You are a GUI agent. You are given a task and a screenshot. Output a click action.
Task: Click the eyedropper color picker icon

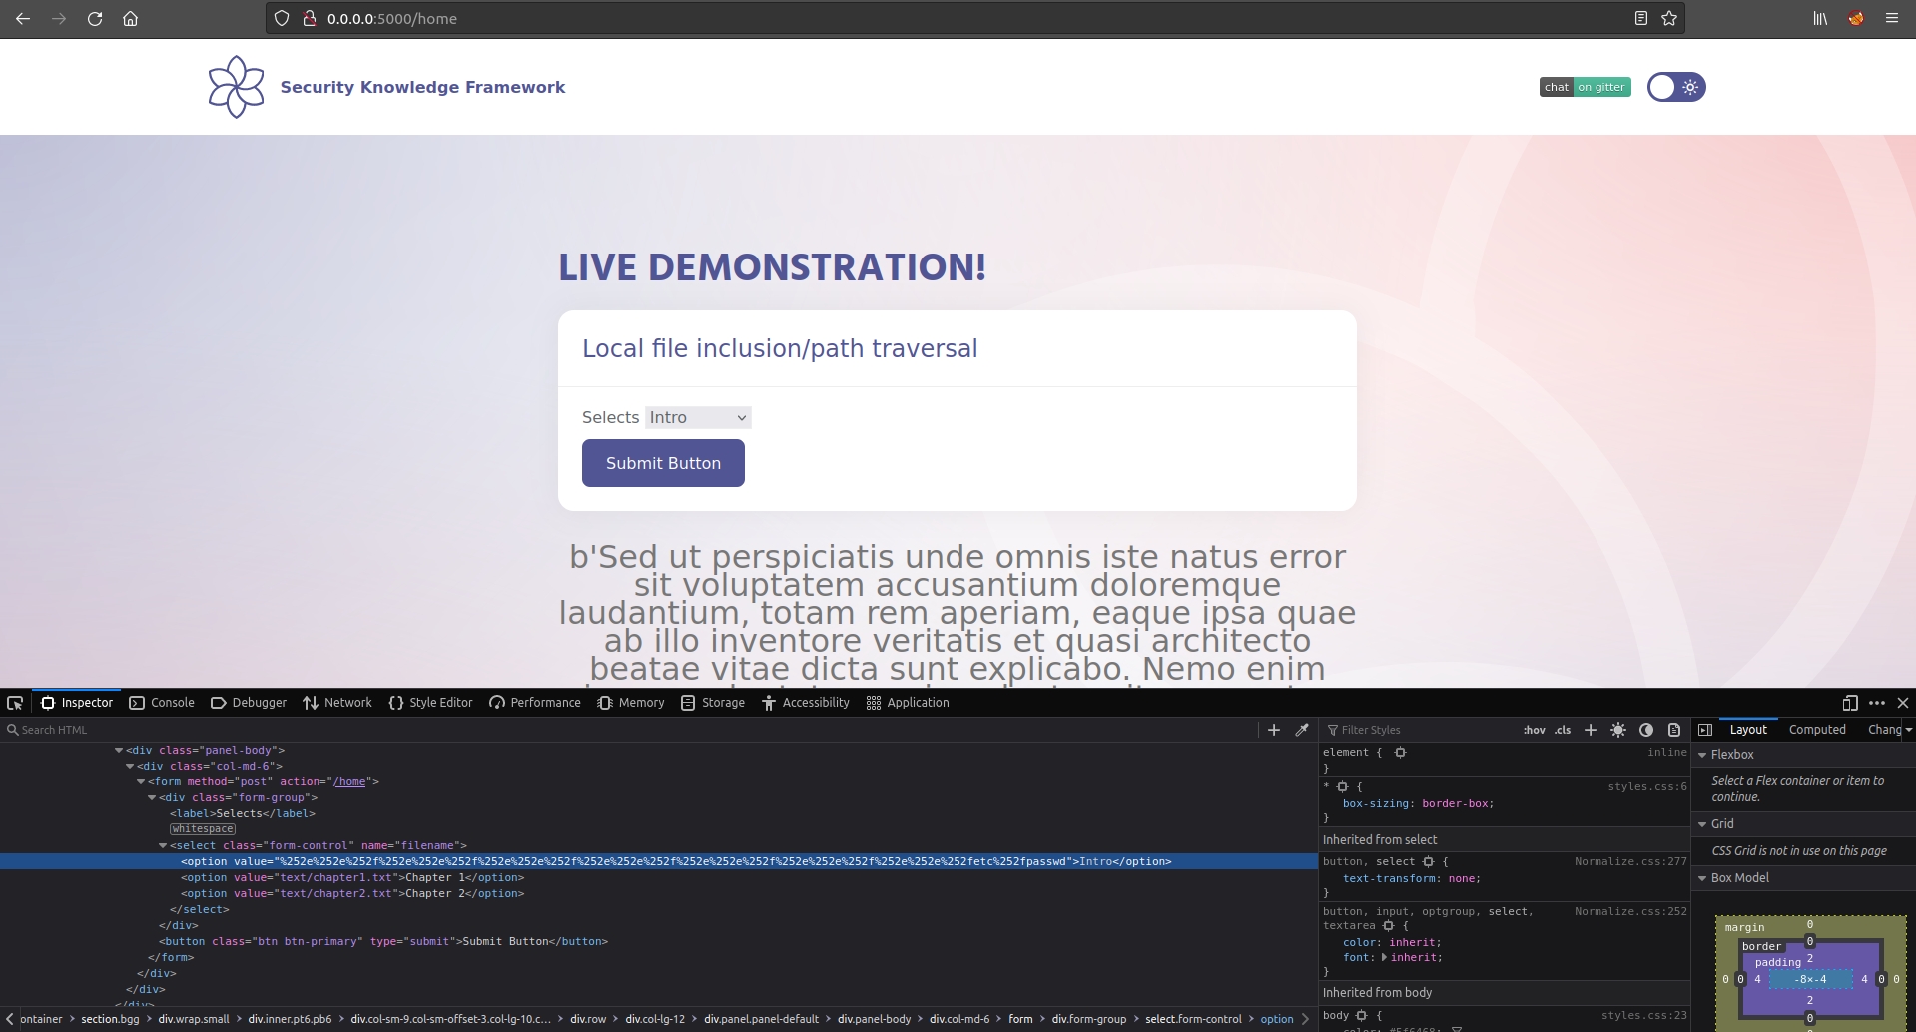pyautogui.click(x=1302, y=730)
